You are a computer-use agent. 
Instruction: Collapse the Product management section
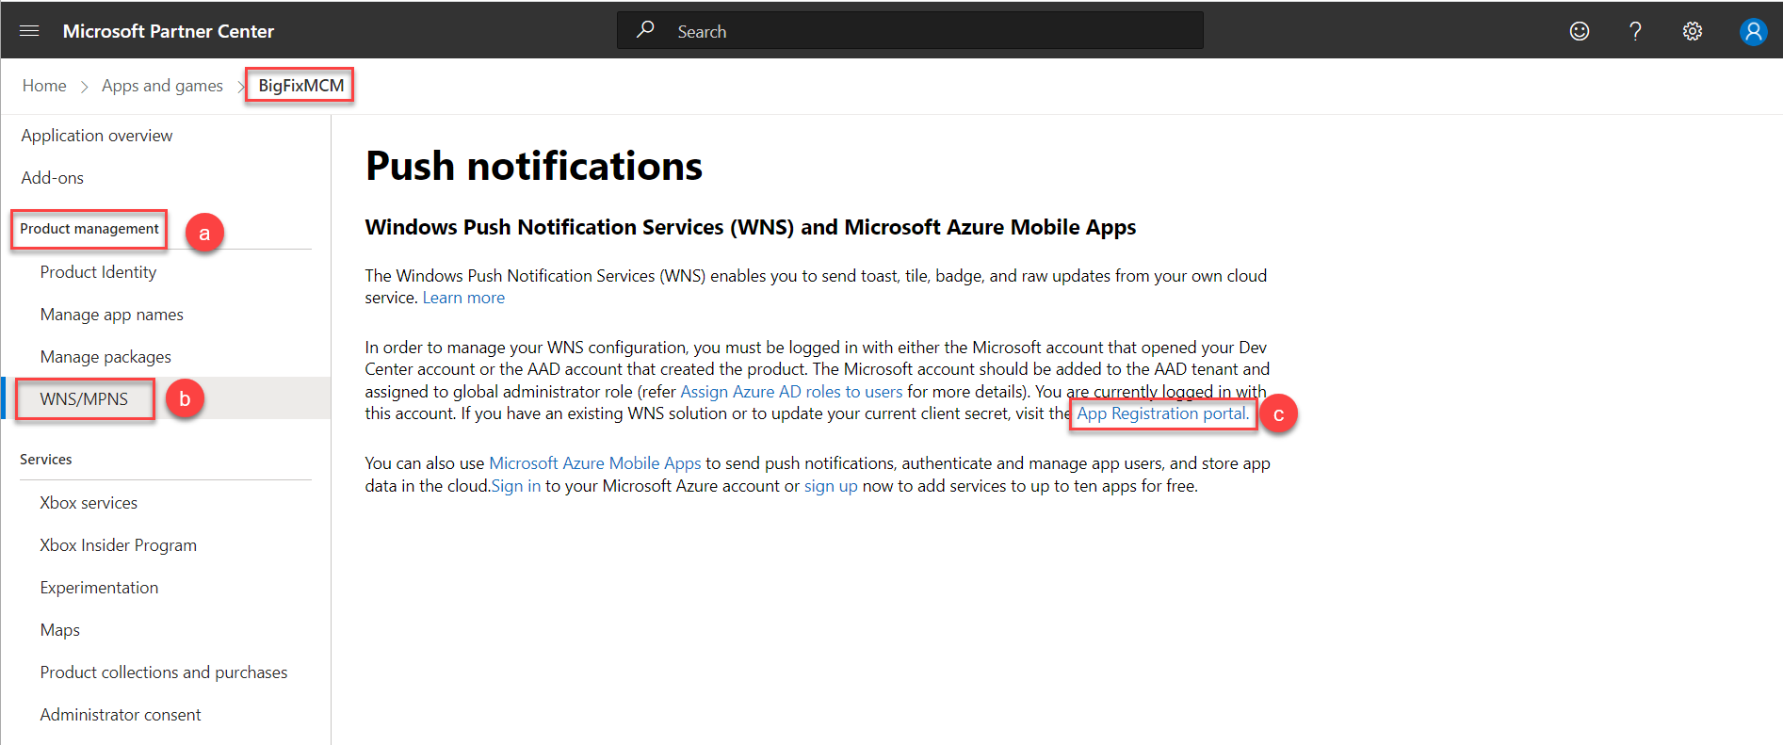pos(89,229)
